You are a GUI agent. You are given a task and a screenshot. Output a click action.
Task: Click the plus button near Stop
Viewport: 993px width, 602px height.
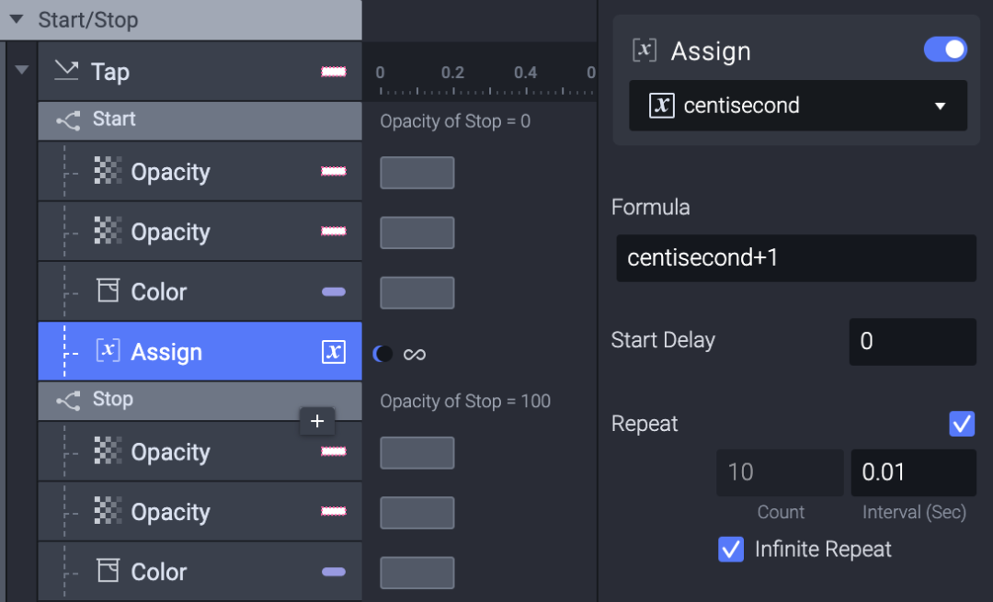(x=317, y=421)
